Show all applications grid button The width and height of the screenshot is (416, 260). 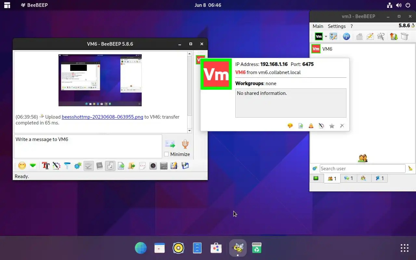(405, 248)
